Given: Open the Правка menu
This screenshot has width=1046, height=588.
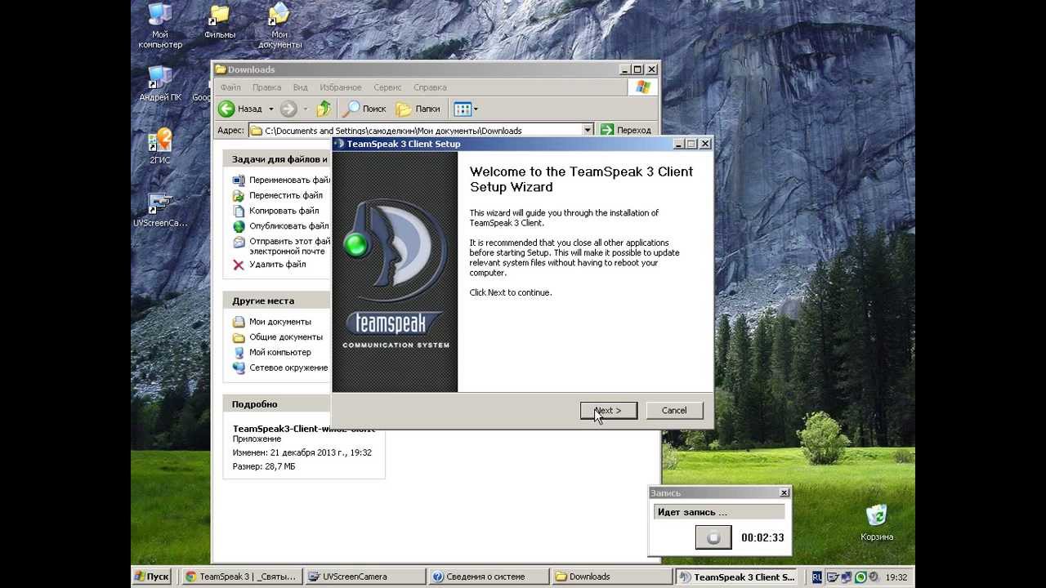Looking at the screenshot, I should (266, 87).
